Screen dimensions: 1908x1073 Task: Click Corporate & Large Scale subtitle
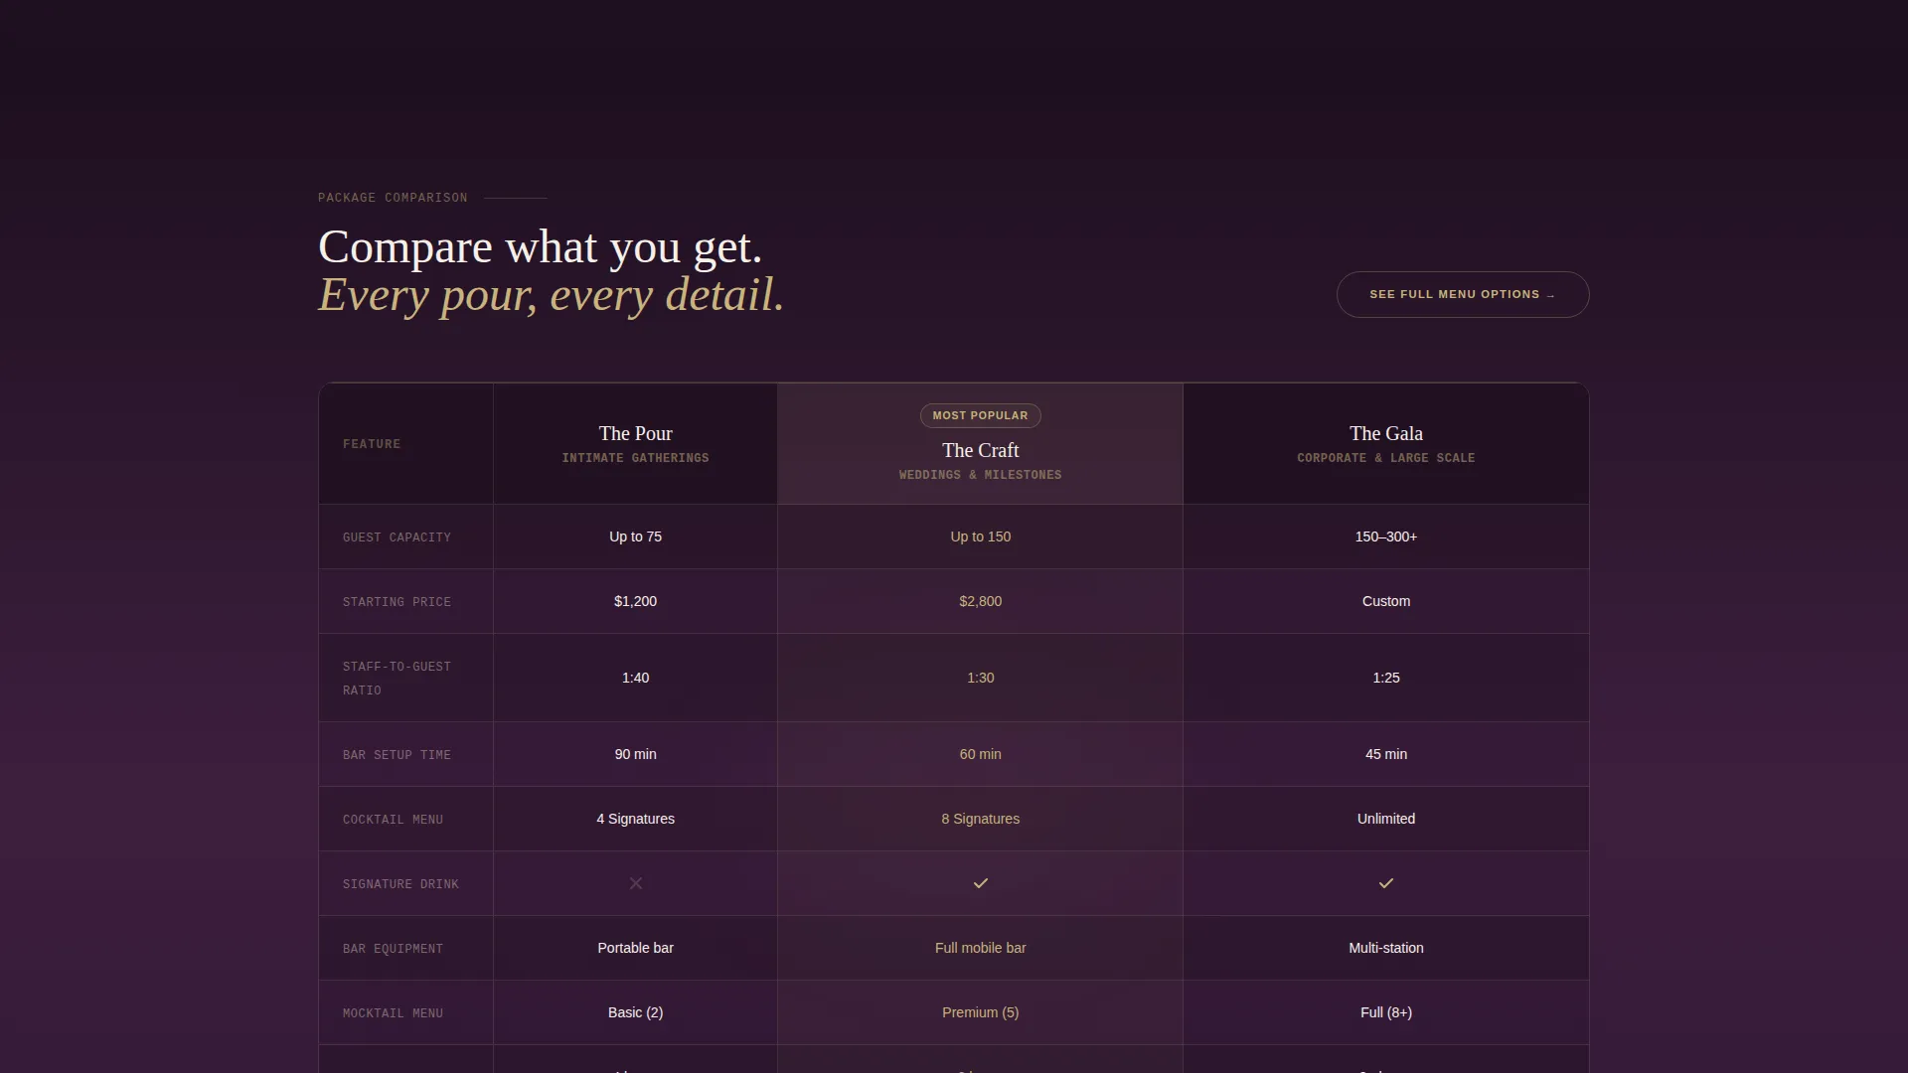[1386, 458]
